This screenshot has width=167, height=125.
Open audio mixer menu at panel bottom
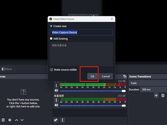pyautogui.click(x=63, y=120)
